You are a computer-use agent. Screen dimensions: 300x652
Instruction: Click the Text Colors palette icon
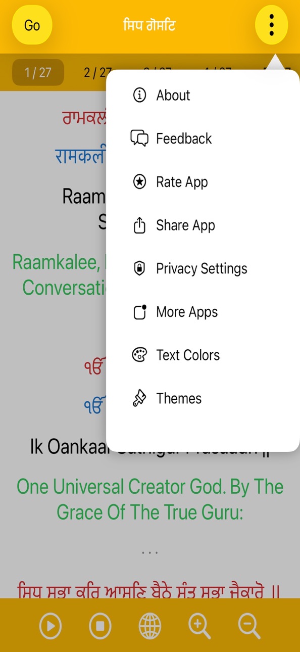(139, 355)
